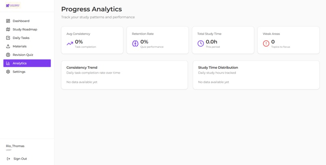
Task: Click the Dashboard grid icon in sidebar
Action: coord(8,21)
